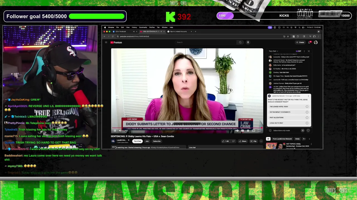Click the subscribers-only mode info icon
357x200 pixels.
pos(270,131)
